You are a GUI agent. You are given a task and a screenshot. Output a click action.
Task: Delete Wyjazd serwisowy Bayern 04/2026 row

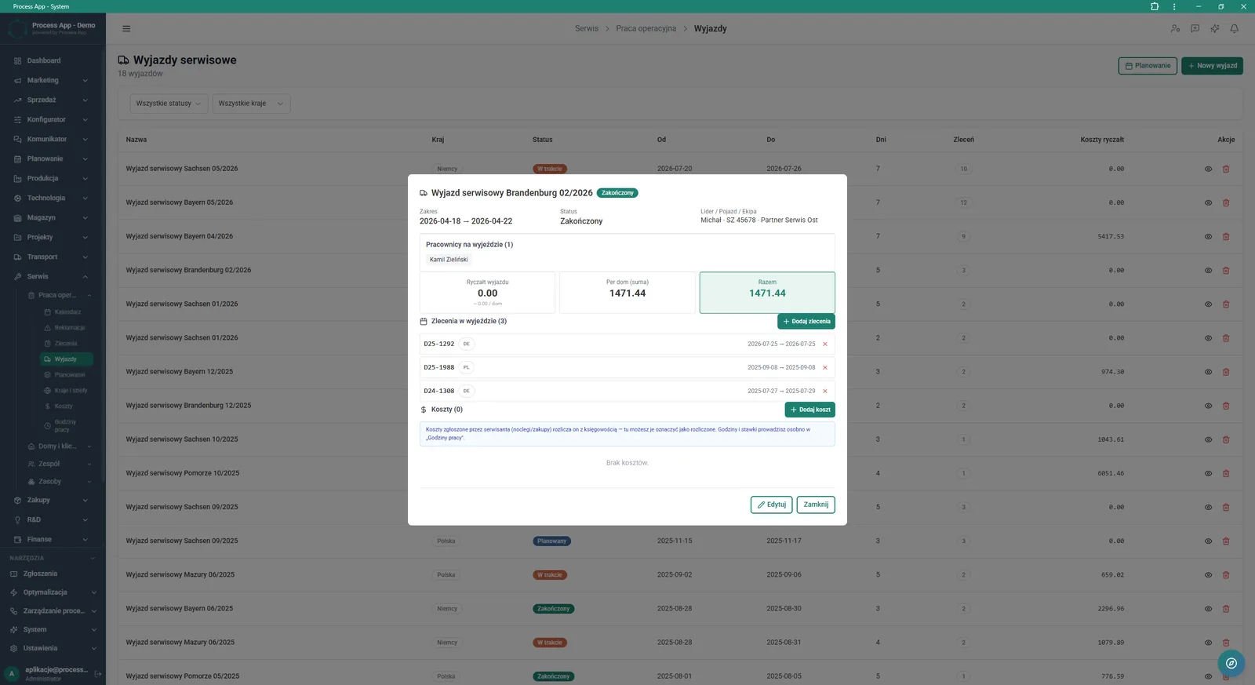coord(1226,237)
